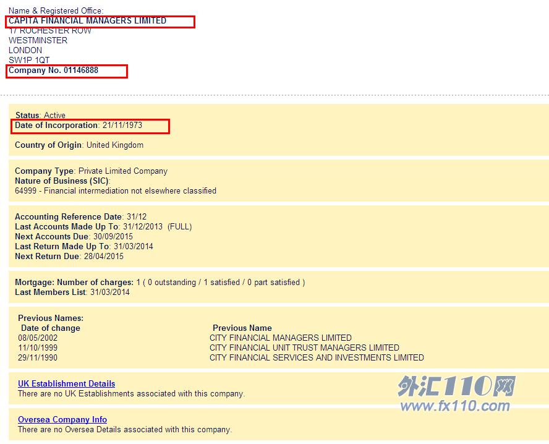Click Company Type: Private Limited Company
This screenshot has width=549, height=444.
click(91, 171)
